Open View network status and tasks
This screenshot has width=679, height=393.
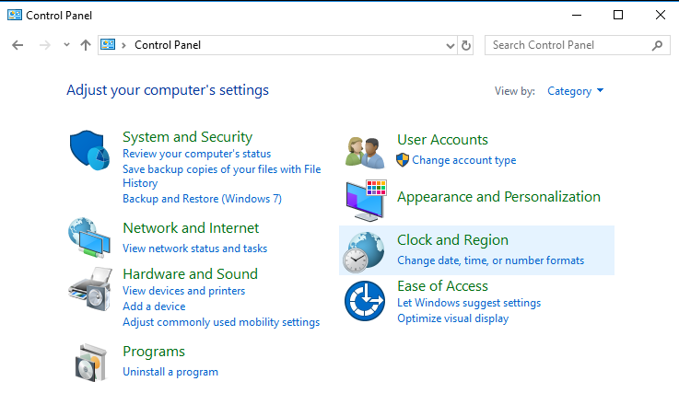coord(195,249)
